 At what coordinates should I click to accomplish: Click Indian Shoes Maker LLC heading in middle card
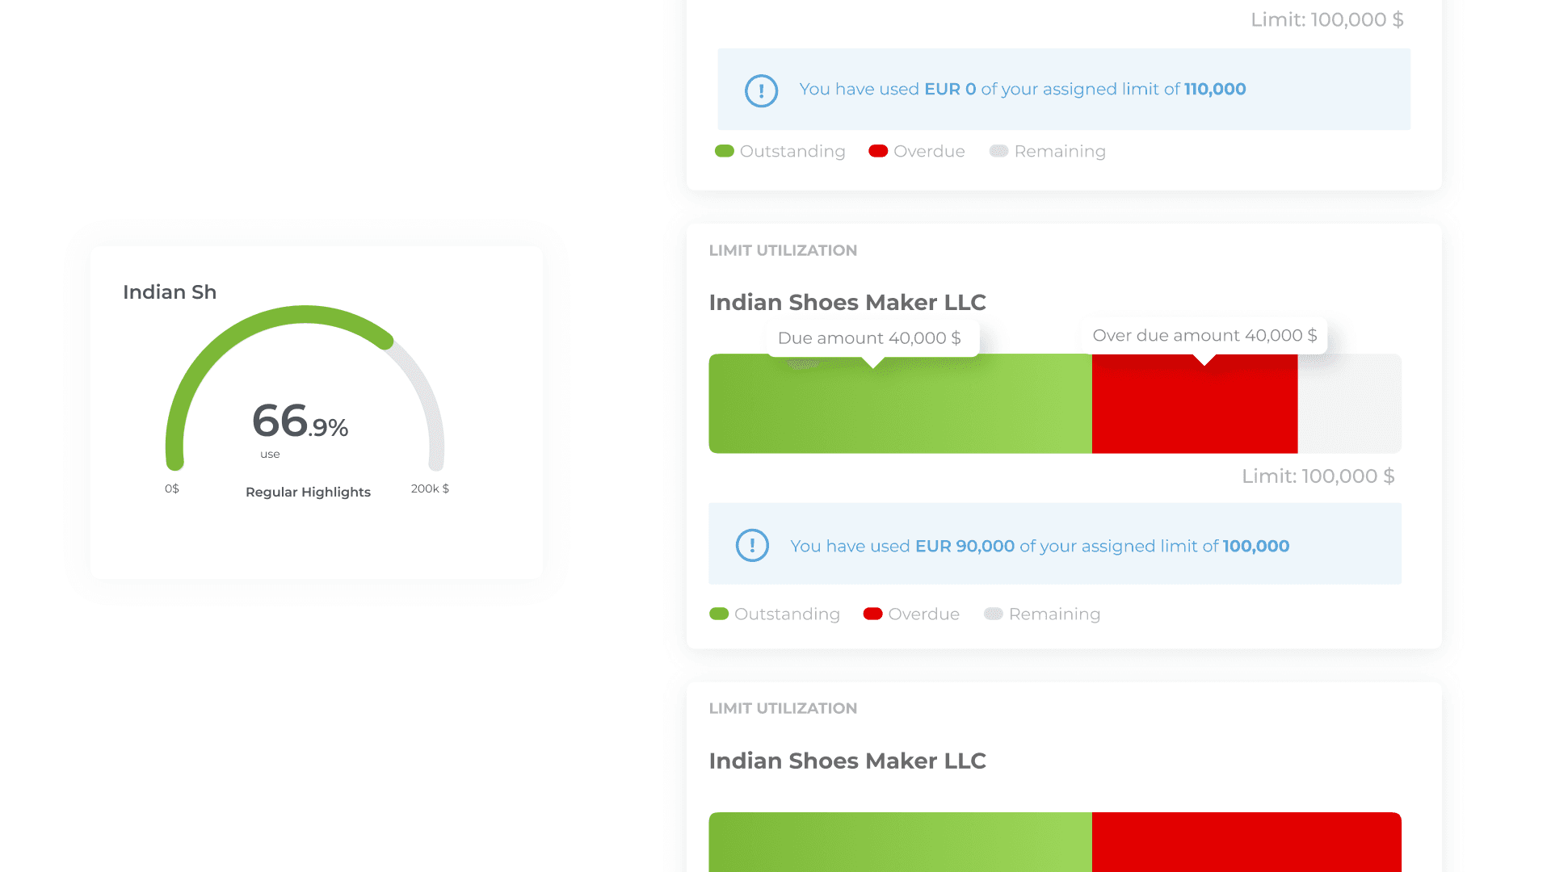click(847, 303)
